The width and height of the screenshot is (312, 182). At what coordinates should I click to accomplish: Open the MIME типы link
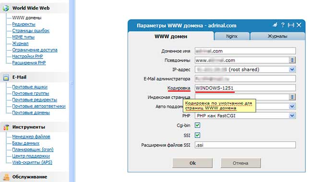click(x=24, y=37)
